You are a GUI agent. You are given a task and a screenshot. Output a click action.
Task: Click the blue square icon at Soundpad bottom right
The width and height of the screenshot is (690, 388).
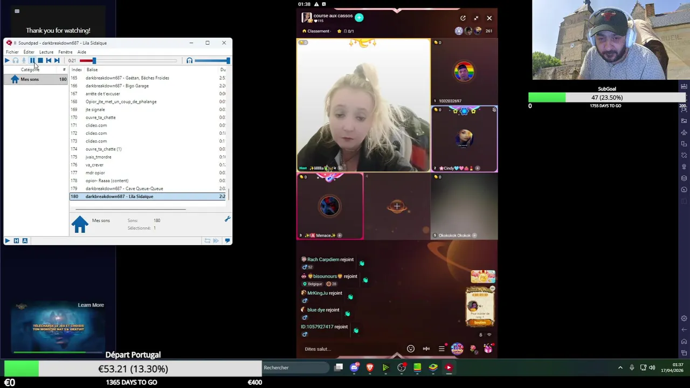pos(227,241)
